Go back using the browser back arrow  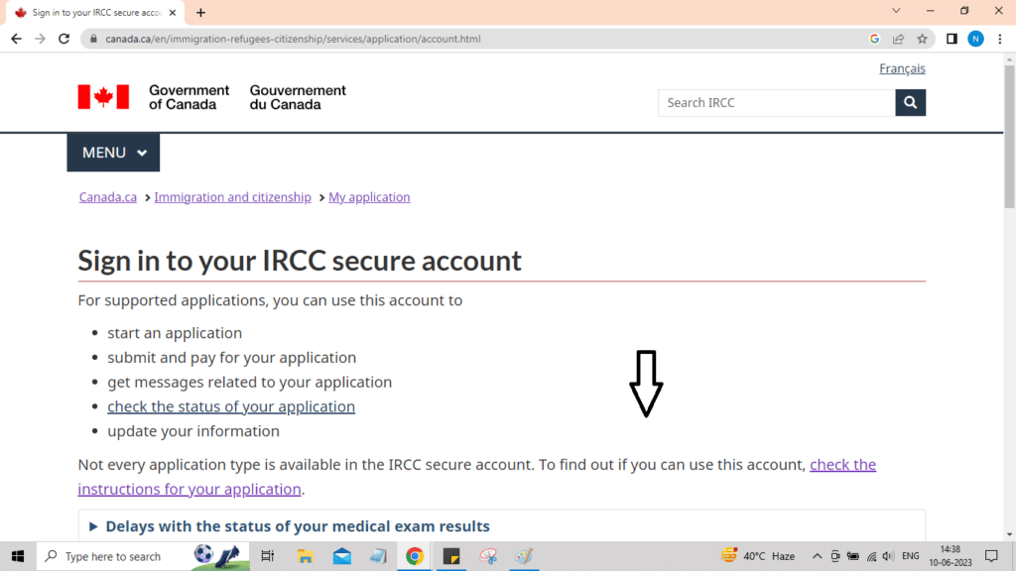click(16, 39)
